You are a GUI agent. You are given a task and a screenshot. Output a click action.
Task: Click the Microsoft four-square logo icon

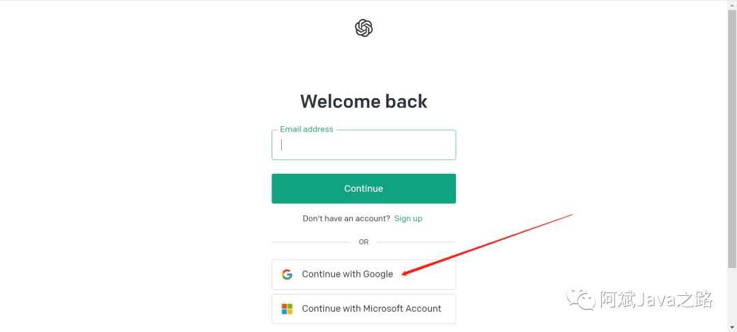click(x=287, y=309)
